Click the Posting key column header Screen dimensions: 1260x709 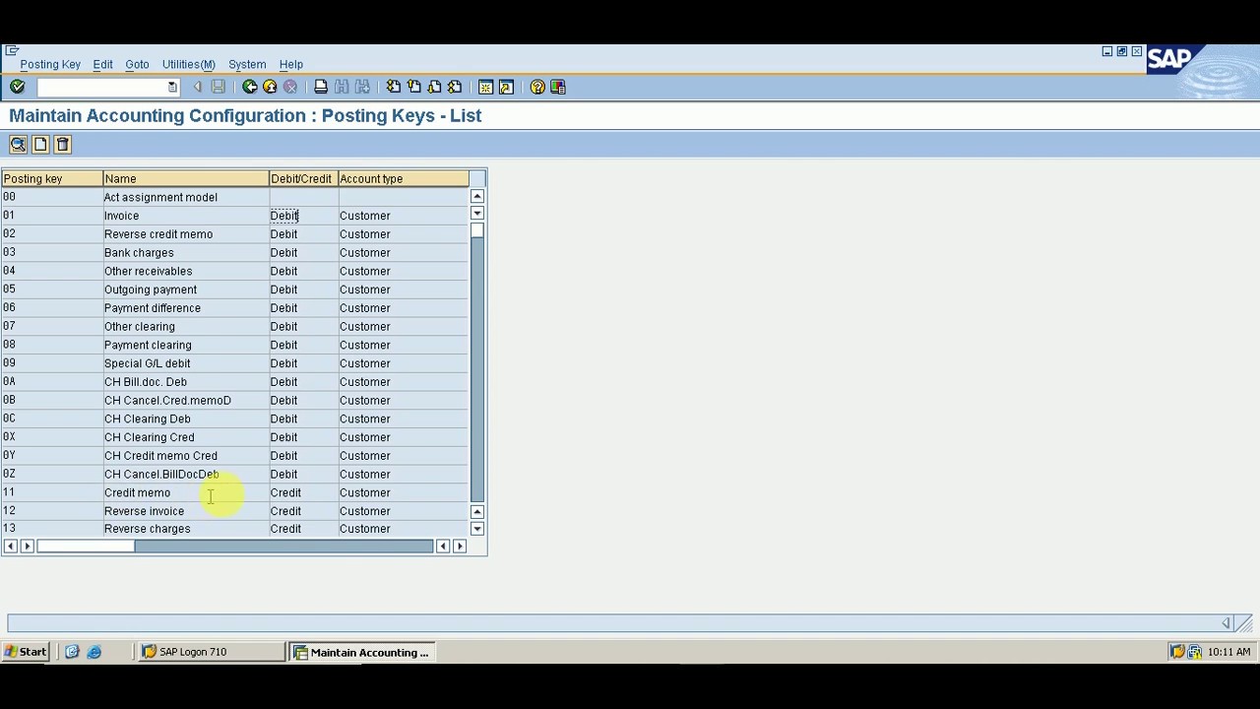[51, 178]
